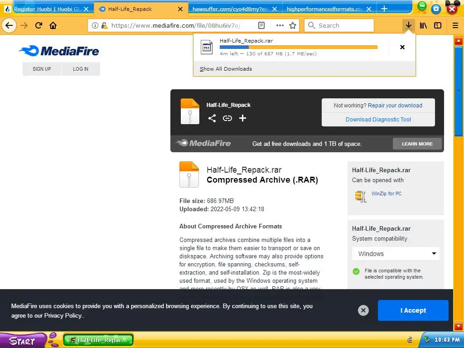Viewport: 464px width, 348px height.
Task: Select the Half-Life_Repac taskbar button
Action: [98, 340]
